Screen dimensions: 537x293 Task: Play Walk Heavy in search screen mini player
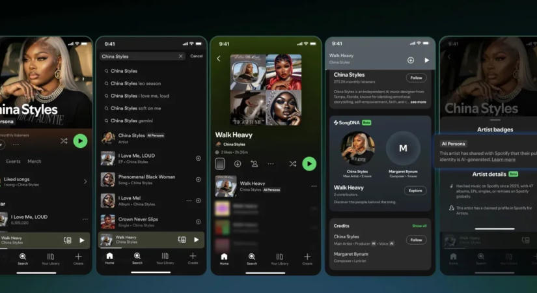click(196, 240)
